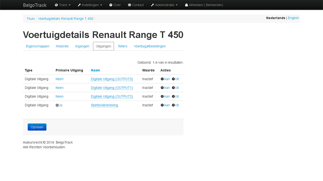The height and width of the screenshot is (181, 323).
Task: Toggle Primaire Uitgang Neen for OUTPUT2
Action: (x=59, y=97)
